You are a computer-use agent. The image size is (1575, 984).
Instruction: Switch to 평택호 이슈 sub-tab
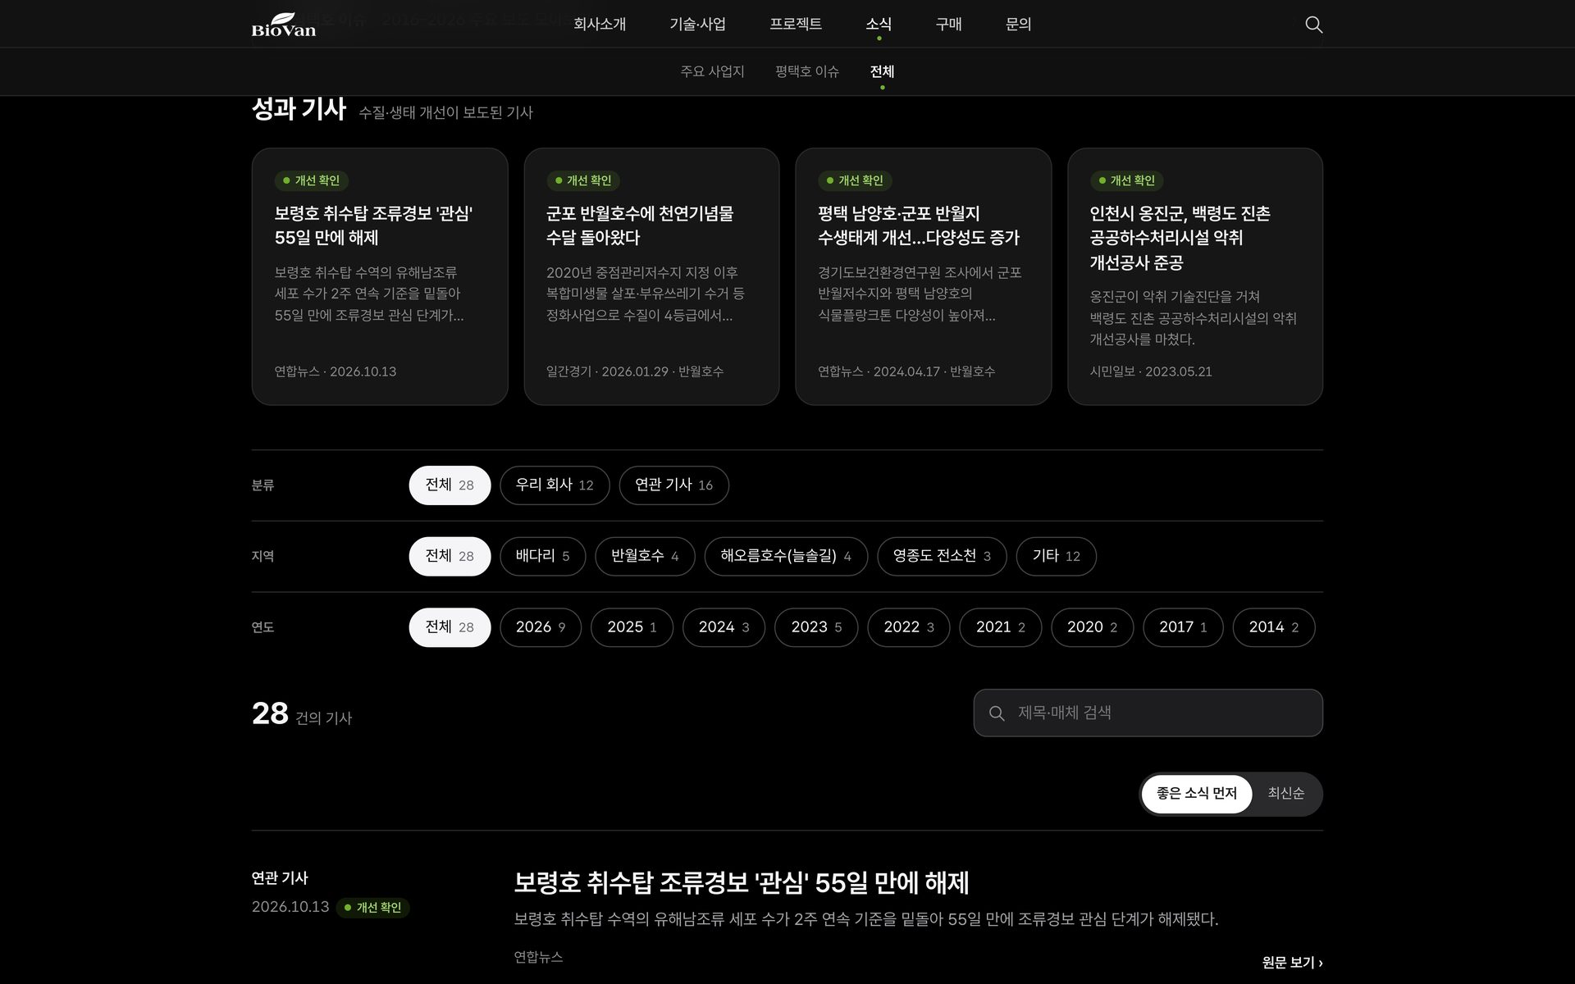pyautogui.click(x=807, y=71)
